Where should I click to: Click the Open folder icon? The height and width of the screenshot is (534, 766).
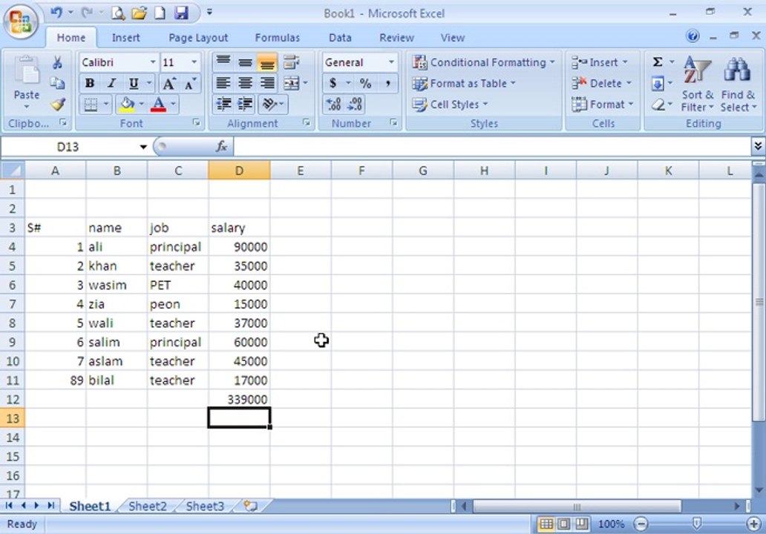pos(139,13)
